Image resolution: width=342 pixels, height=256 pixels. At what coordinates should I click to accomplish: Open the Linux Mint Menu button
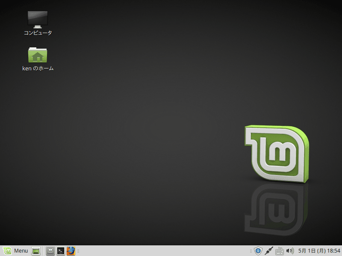coord(15,251)
